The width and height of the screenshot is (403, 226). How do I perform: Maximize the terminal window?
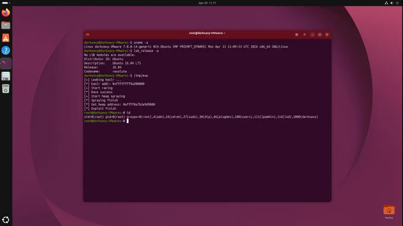pos(319,34)
